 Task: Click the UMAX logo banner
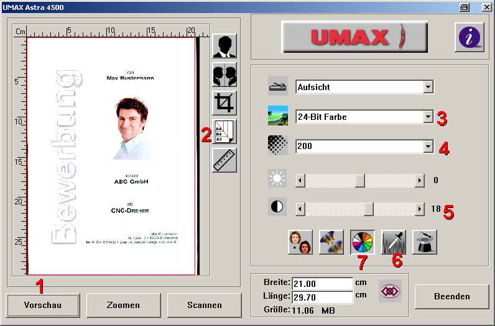[354, 37]
